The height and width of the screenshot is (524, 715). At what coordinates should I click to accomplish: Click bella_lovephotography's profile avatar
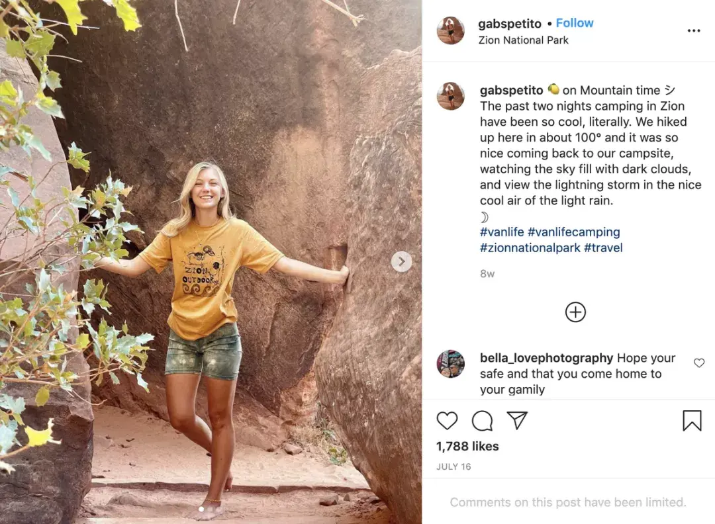[x=450, y=364]
